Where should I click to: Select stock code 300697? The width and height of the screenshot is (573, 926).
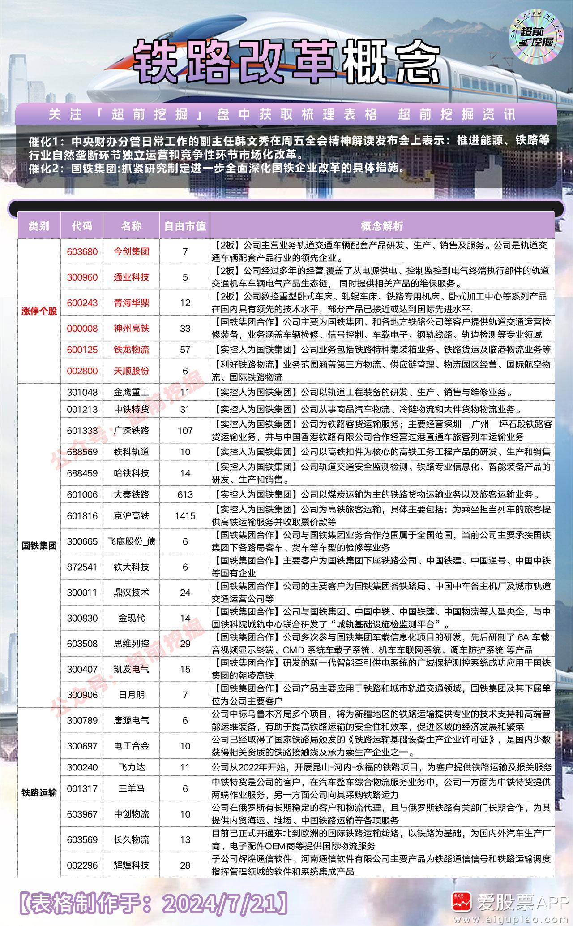coord(82,746)
